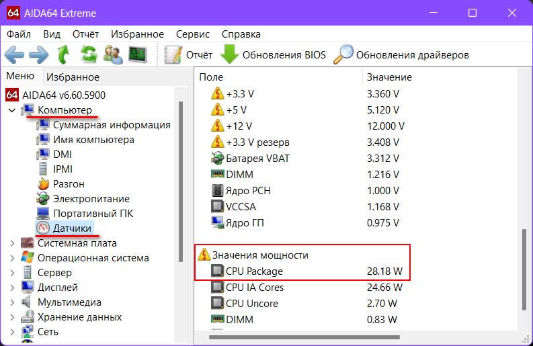Select the +12 V voltage row
533x346 pixels.
pos(307,126)
